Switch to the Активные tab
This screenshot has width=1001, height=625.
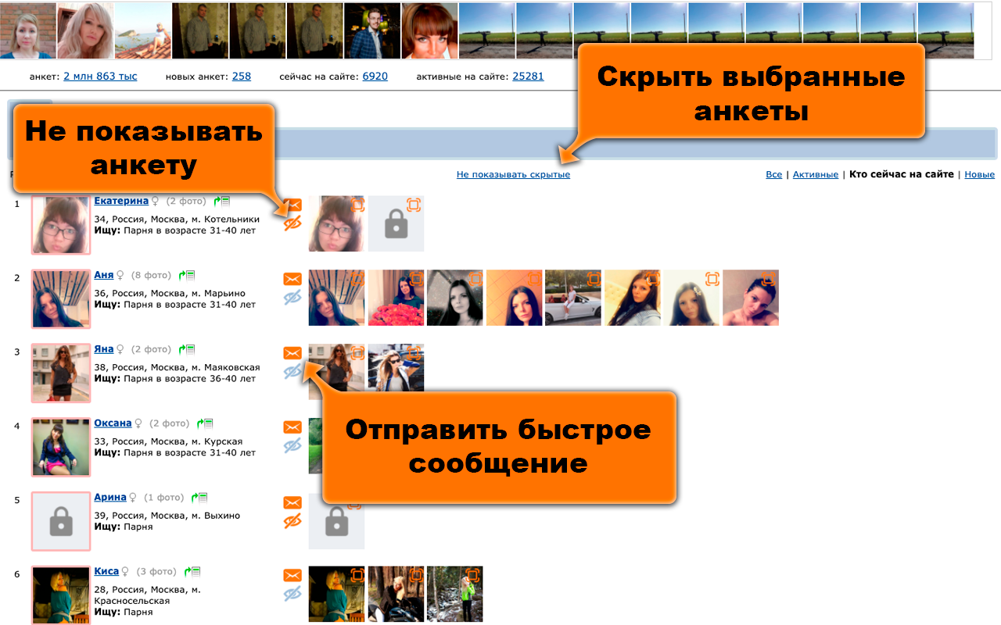(816, 174)
